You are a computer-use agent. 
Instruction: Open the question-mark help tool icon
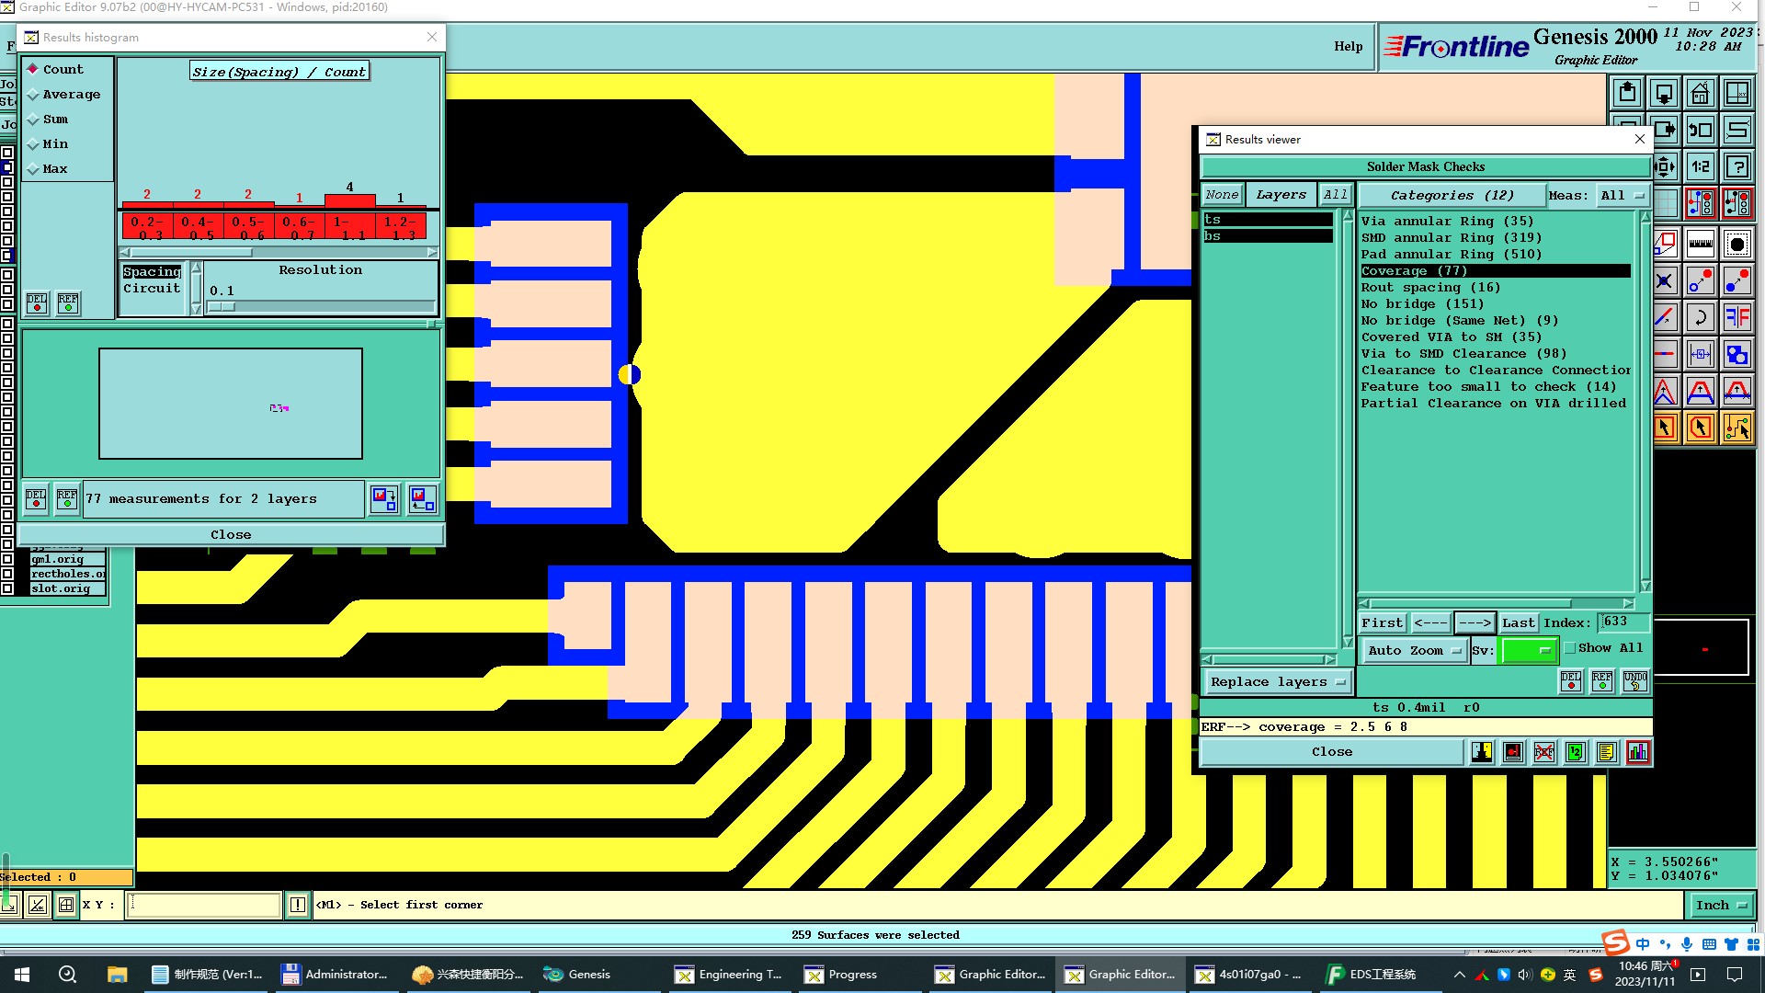click(1737, 166)
